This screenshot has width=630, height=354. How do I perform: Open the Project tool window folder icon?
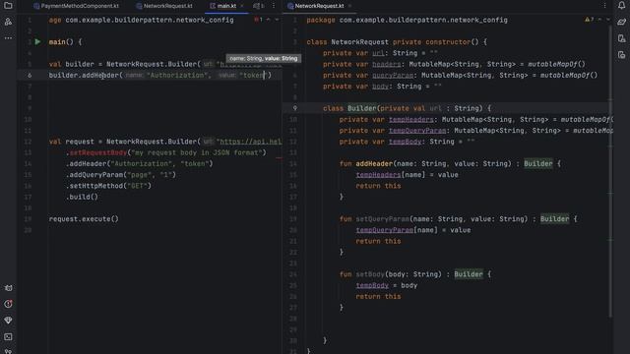pyautogui.click(x=8, y=6)
